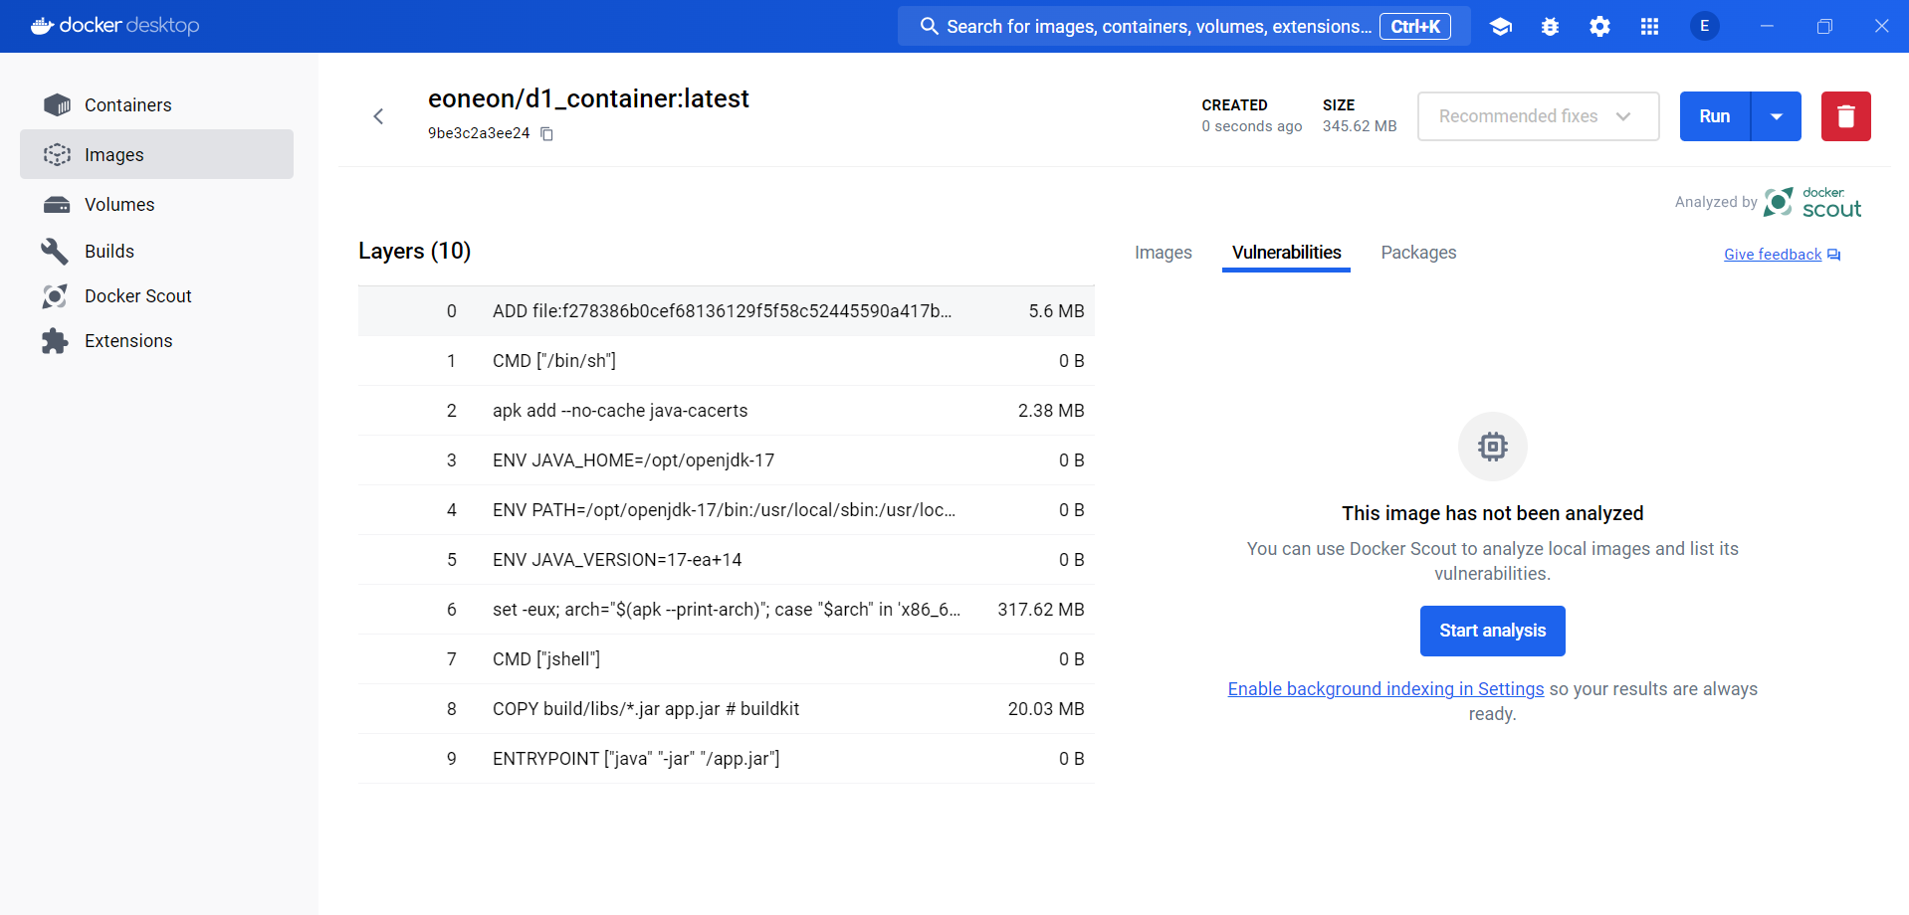Open the Learning Center graduation cap icon
This screenshot has width=1909, height=915.
coord(1501,27)
